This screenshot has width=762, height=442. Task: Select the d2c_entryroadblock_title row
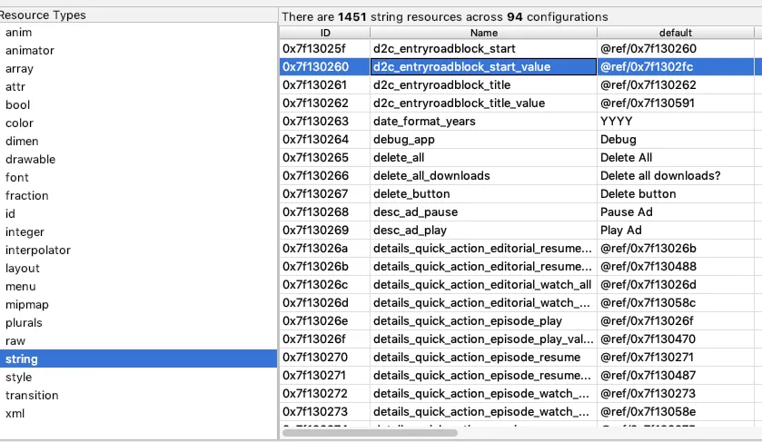click(x=430, y=85)
